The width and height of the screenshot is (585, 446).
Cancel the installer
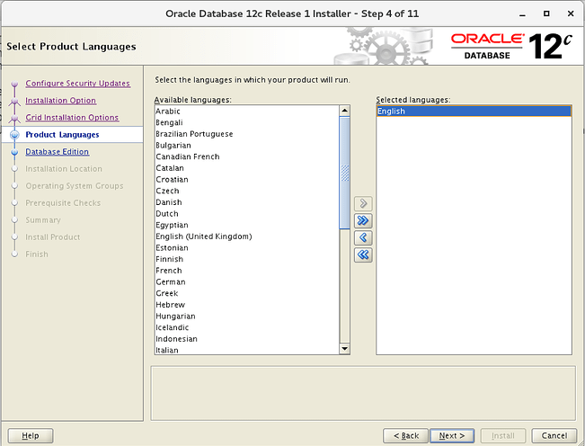(554, 435)
